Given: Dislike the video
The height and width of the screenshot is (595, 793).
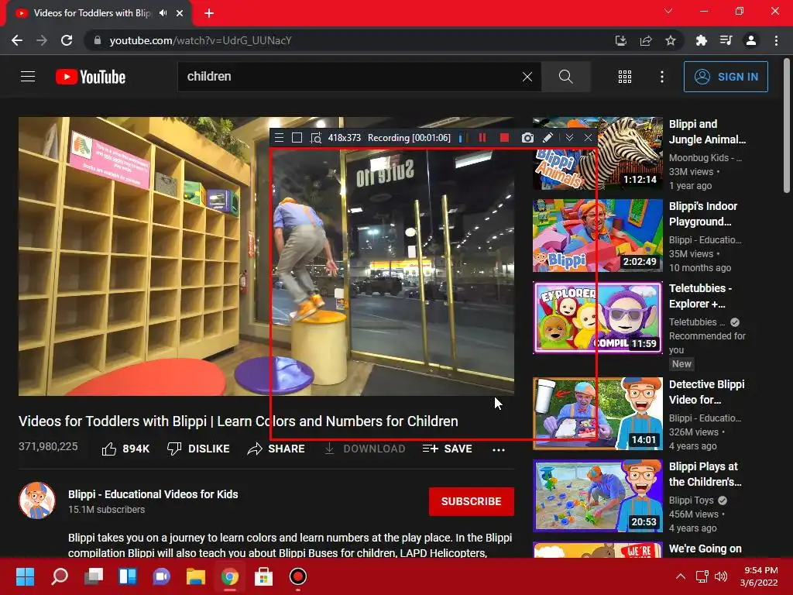Looking at the screenshot, I should click(x=198, y=449).
